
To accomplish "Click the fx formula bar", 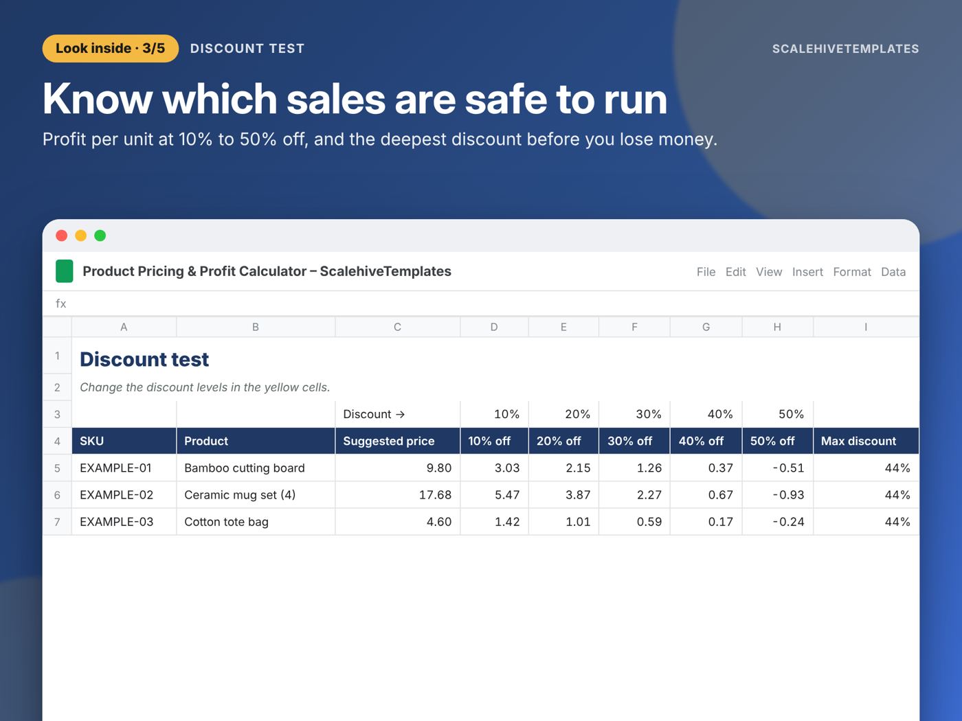I will [481, 304].
